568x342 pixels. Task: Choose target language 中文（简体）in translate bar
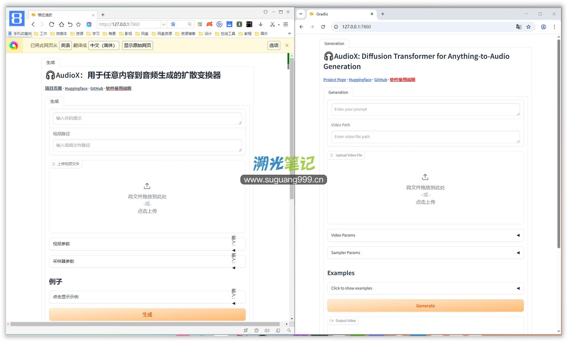(x=103, y=45)
